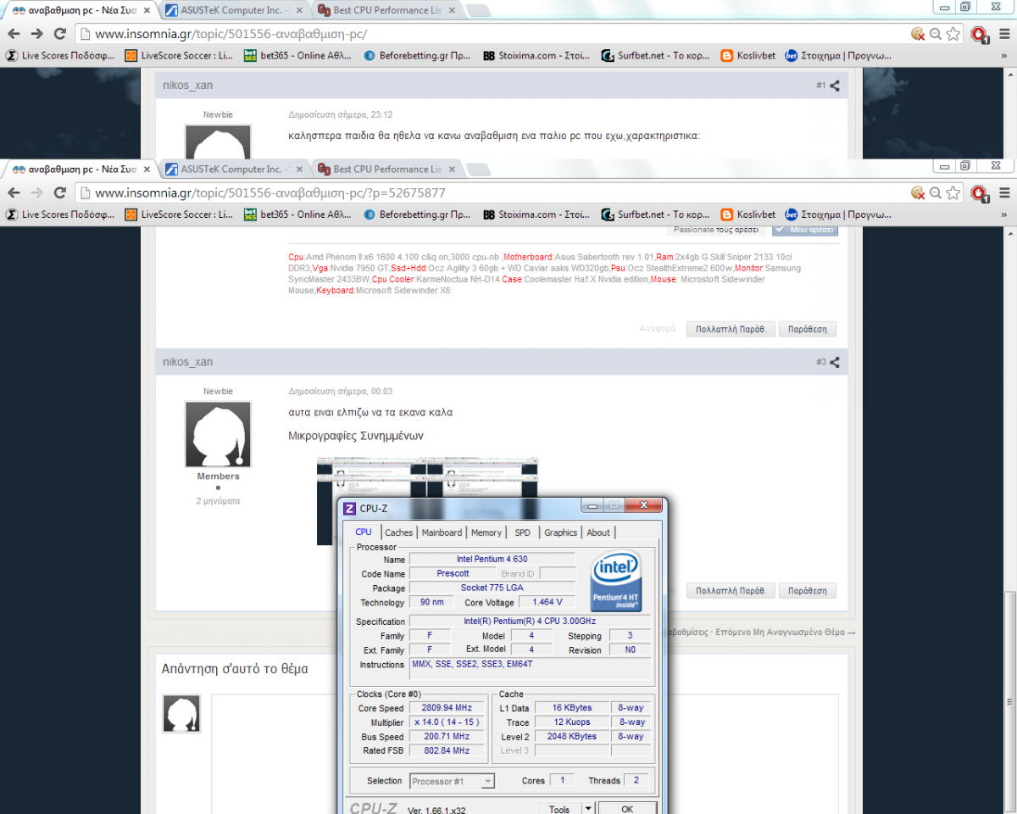This screenshot has width=1017, height=814.
Task: Click Παράθεση button in post #3
Action: pos(808,590)
